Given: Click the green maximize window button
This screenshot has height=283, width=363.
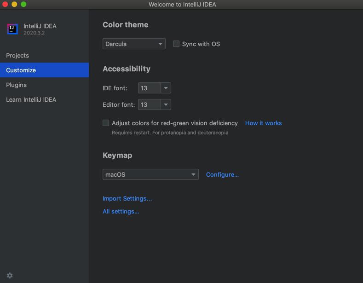Looking at the screenshot, I should (x=23, y=4).
